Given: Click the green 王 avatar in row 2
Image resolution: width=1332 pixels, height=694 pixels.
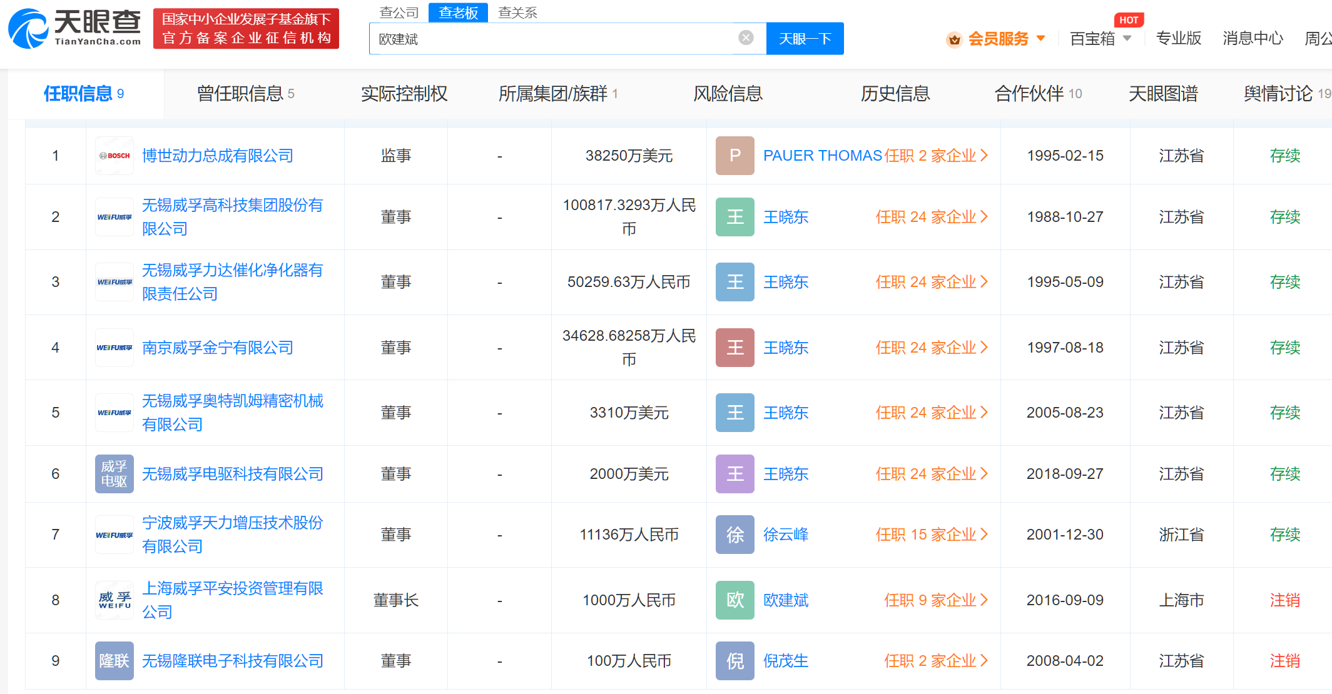Looking at the screenshot, I should [735, 217].
